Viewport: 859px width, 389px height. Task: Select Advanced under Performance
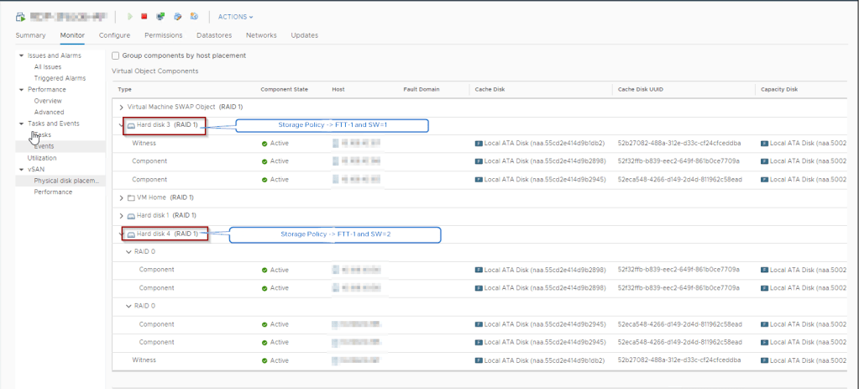coord(49,112)
